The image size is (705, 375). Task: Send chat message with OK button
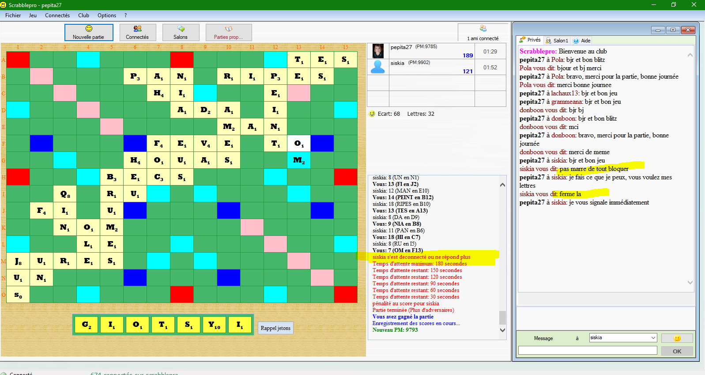pos(677,351)
